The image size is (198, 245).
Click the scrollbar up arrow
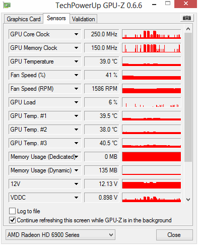tap(188, 29)
